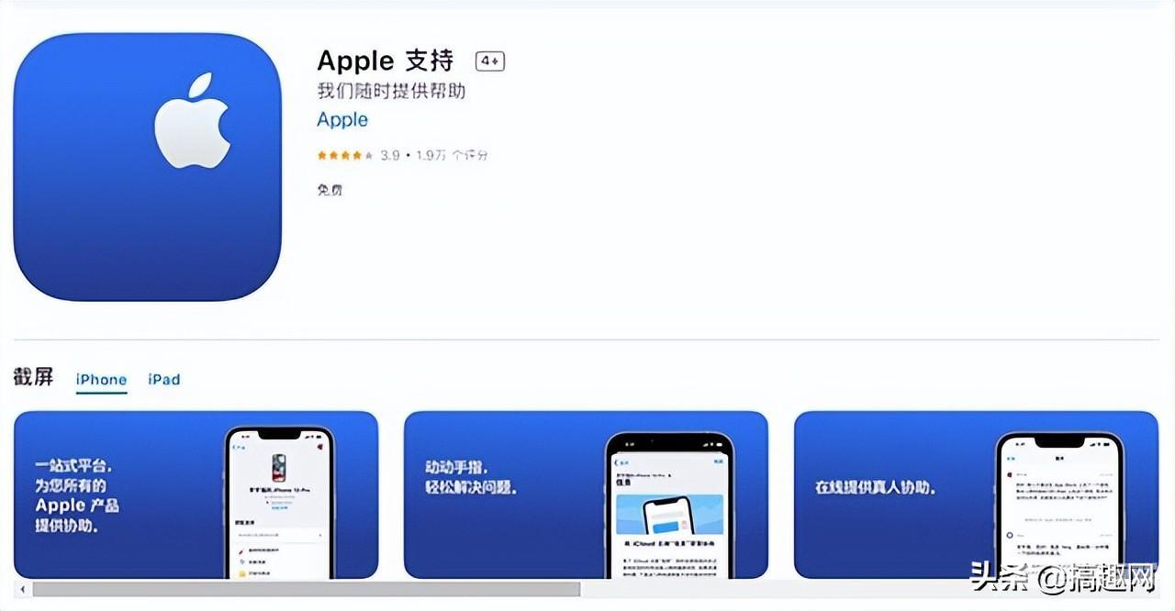Click the large blue Apple Support app icon
The height and width of the screenshot is (611, 1175).
coord(147,167)
